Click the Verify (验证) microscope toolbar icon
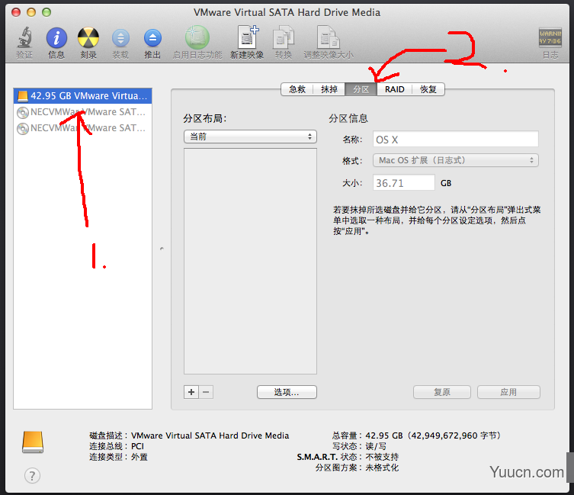The width and height of the screenshot is (574, 495). pos(24,37)
